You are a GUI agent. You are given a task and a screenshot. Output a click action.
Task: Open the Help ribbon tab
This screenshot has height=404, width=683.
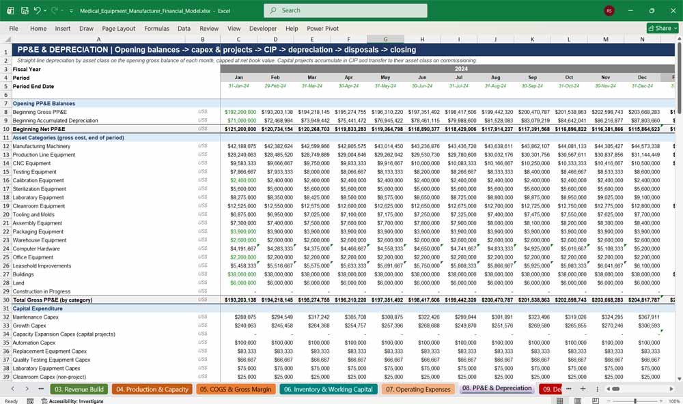point(292,28)
